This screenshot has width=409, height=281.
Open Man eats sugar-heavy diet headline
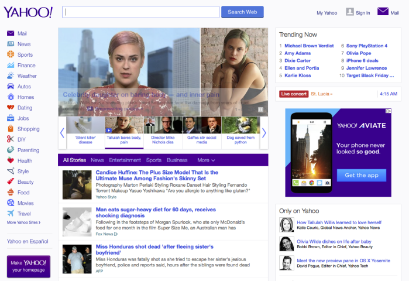(156, 213)
